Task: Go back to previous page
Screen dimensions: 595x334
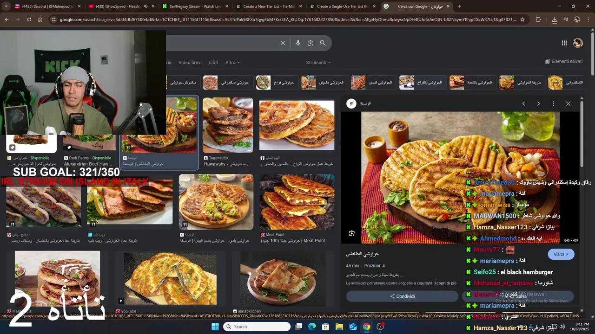Action: pyautogui.click(x=7, y=19)
